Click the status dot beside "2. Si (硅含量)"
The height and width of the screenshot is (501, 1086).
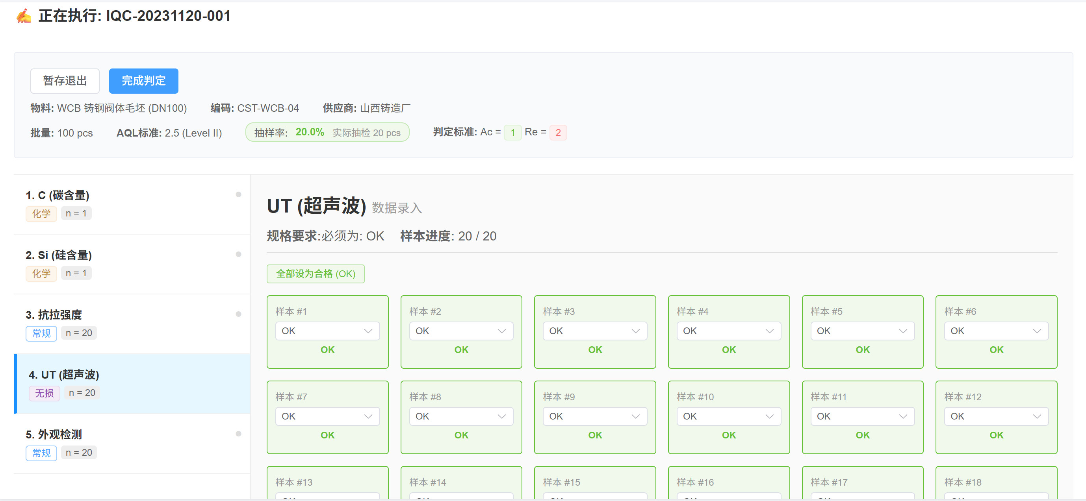click(239, 255)
